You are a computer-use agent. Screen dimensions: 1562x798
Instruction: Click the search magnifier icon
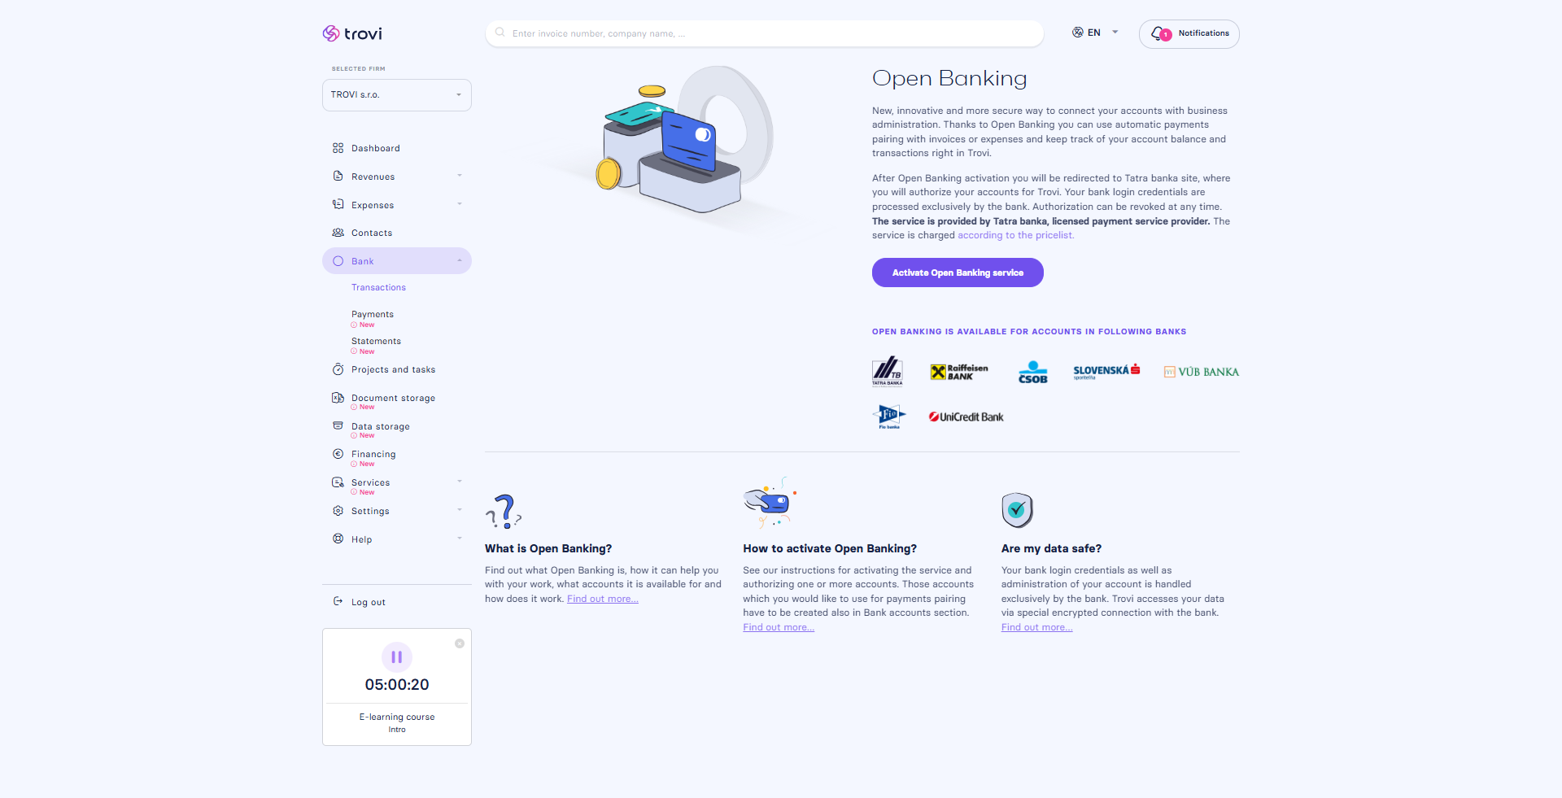click(500, 33)
